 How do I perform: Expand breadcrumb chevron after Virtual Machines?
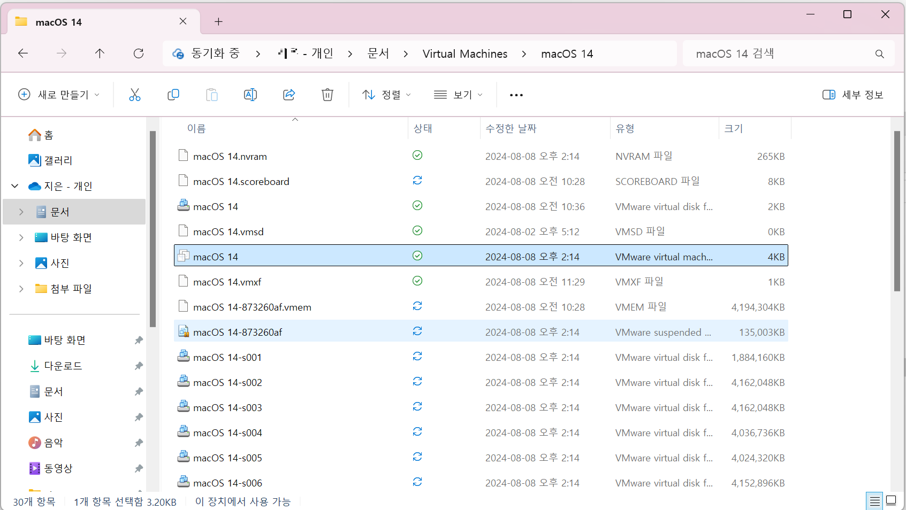tap(524, 54)
